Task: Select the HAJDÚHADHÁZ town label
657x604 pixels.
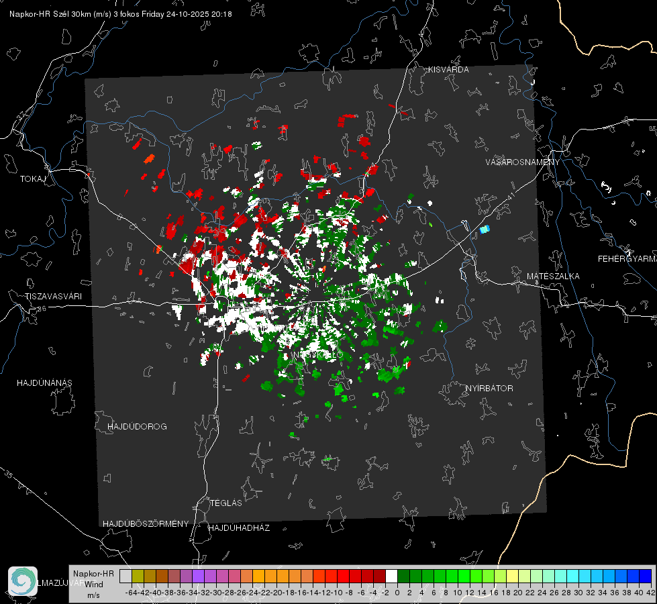Action: pos(239,527)
